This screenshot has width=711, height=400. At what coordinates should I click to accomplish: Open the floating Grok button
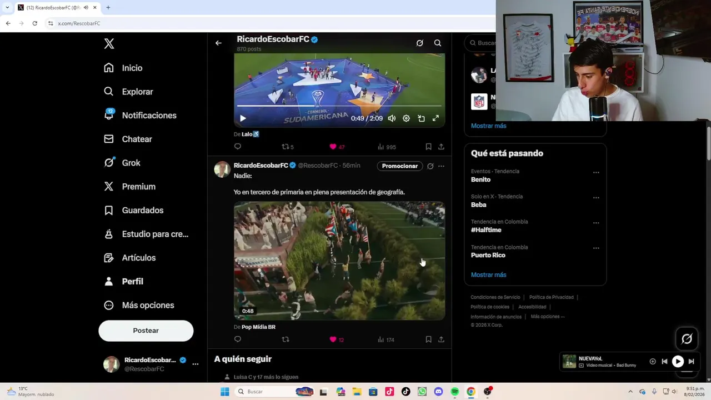point(687,339)
